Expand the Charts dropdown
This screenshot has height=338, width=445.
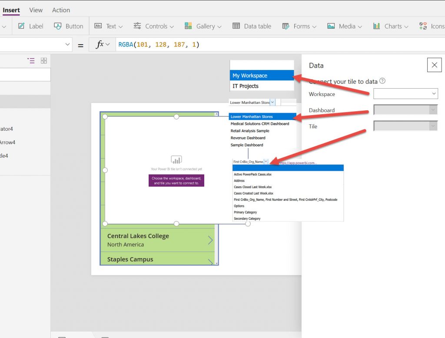[x=390, y=26]
